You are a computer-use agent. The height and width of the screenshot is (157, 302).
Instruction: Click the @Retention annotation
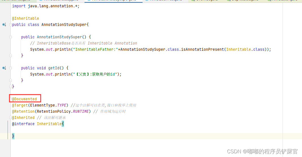click(x=23, y=111)
